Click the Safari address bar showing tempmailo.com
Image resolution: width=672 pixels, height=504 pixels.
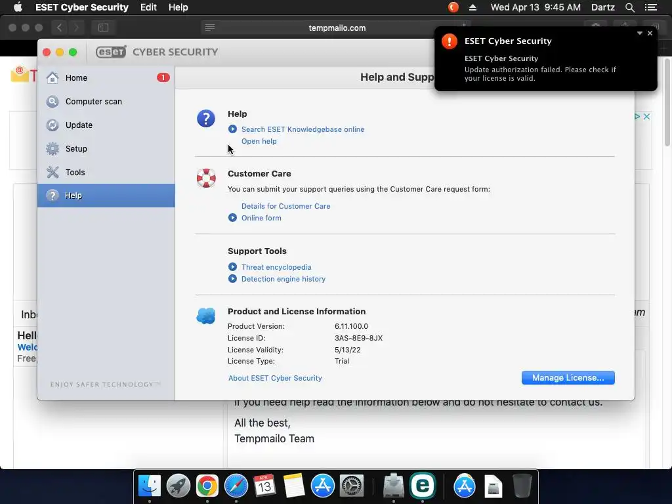[337, 28]
